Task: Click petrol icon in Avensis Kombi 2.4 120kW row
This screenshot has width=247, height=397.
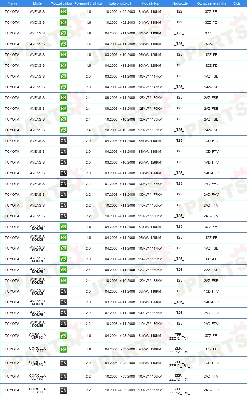Action: (63, 281)
